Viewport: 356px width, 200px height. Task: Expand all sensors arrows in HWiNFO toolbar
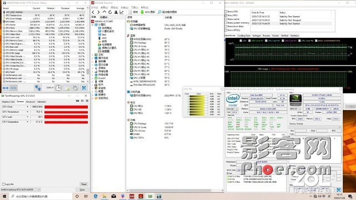click(x=6, y=88)
